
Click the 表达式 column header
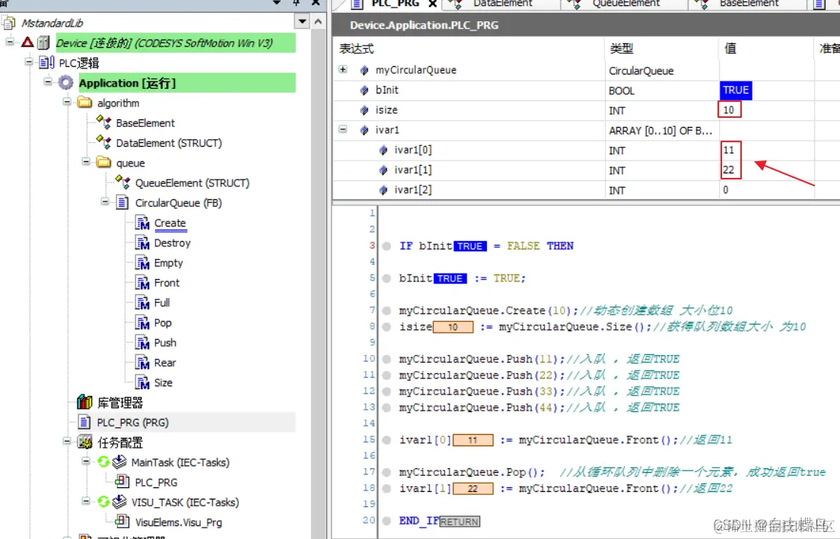pyautogui.click(x=356, y=49)
